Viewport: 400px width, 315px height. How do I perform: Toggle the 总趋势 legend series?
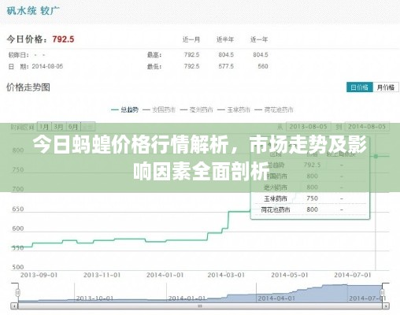tap(125, 109)
